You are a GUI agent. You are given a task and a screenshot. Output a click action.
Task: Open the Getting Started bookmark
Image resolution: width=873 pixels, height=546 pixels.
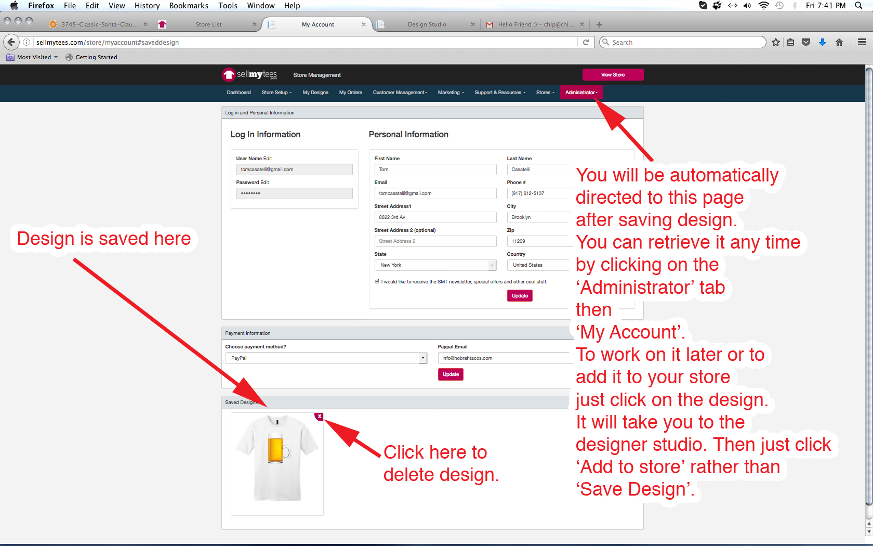click(91, 57)
